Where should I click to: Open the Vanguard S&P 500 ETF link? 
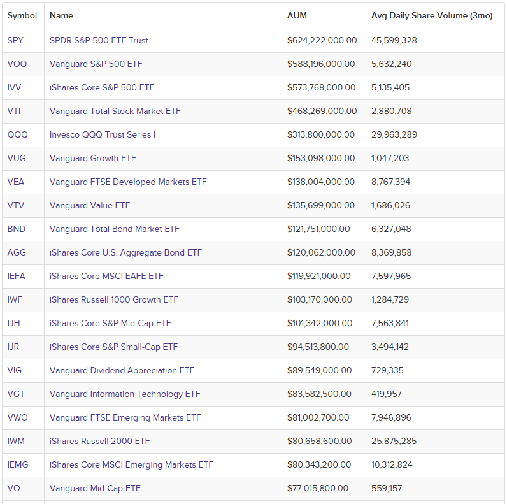pyautogui.click(x=96, y=64)
